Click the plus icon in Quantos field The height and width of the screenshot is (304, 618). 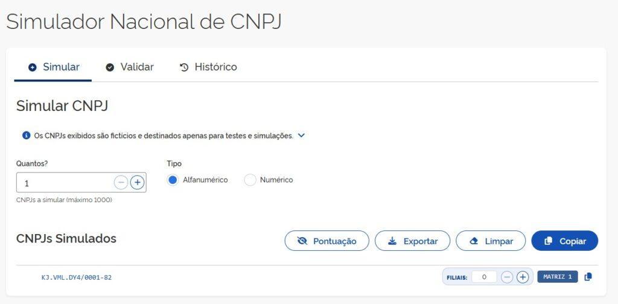[137, 182]
